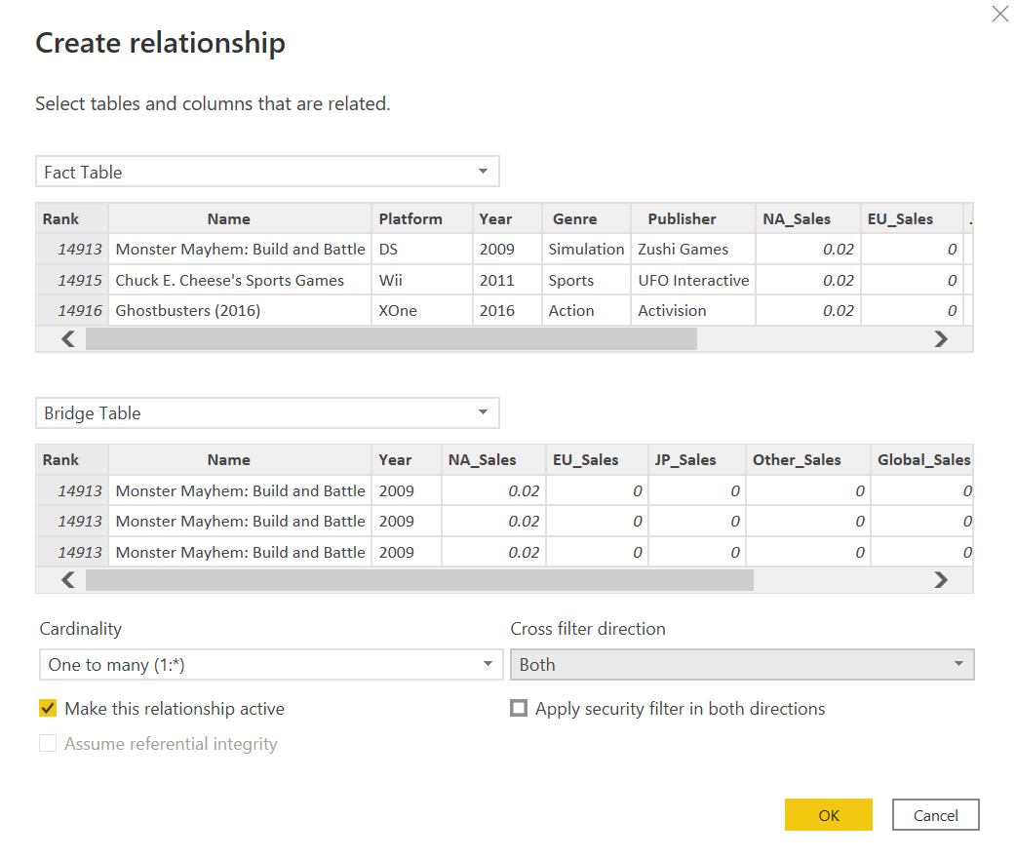The height and width of the screenshot is (859, 1016).
Task: Select Rank column in Bridge Table
Action: [x=61, y=460]
